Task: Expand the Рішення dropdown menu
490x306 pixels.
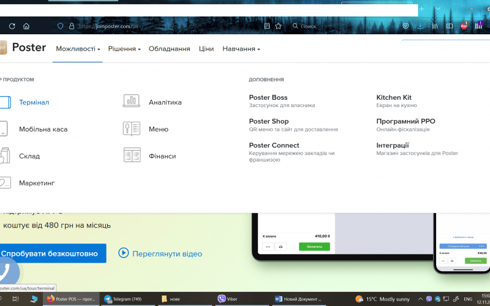Action: coord(124,49)
